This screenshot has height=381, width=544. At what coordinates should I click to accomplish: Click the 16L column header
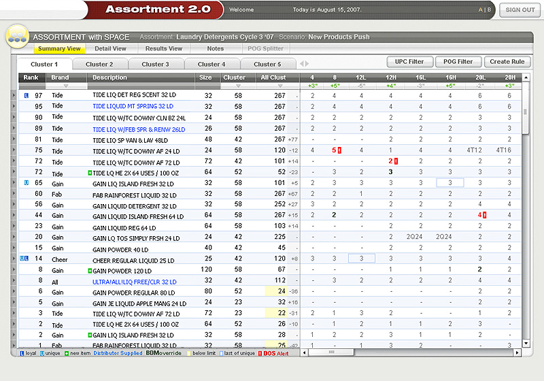point(420,78)
